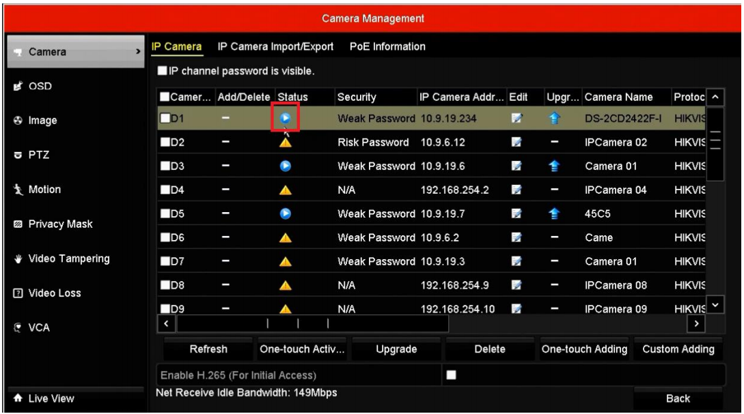Check the D4 camera checkbox

point(164,190)
